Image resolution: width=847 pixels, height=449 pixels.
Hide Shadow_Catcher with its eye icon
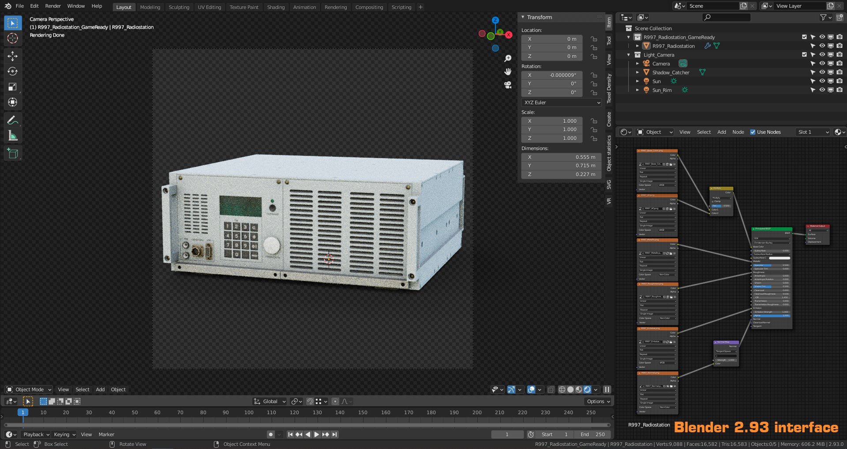tap(822, 72)
